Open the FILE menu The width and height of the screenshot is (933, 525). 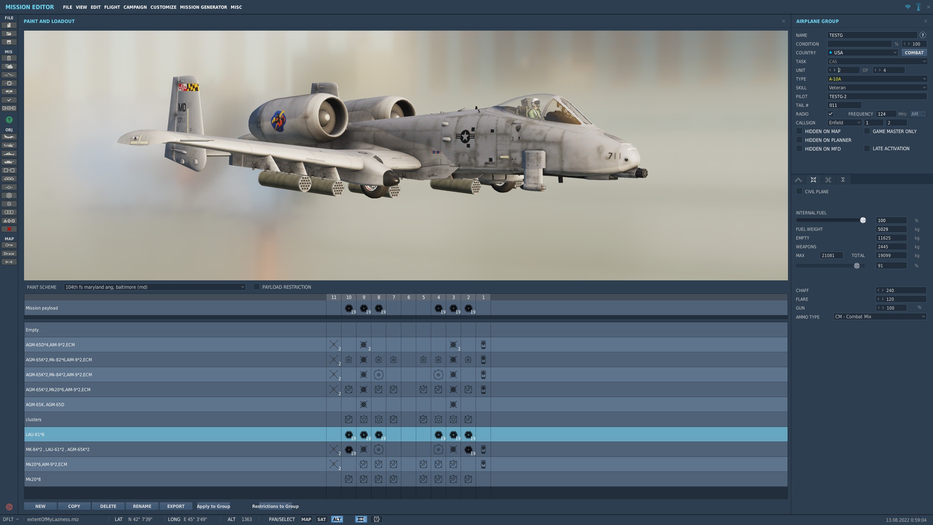click(67, 7)
